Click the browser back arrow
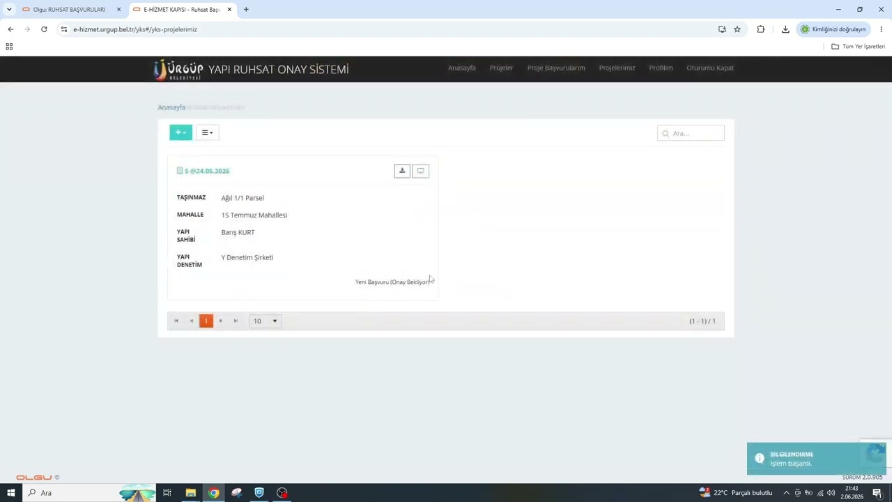Screen dimensions: 892x502 pyautogui.click(x=10, y=29)
